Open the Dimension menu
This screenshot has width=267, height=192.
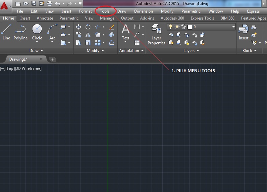(x=143, y=11)
